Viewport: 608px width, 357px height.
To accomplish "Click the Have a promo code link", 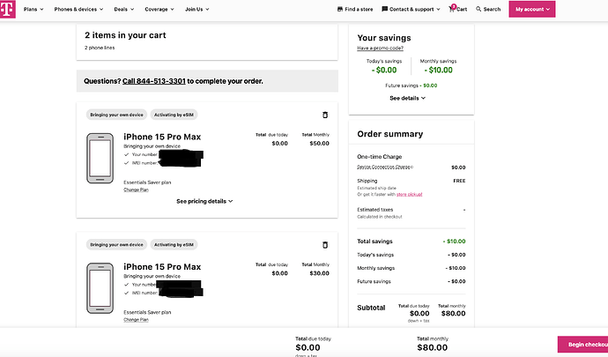I will 381,48.
